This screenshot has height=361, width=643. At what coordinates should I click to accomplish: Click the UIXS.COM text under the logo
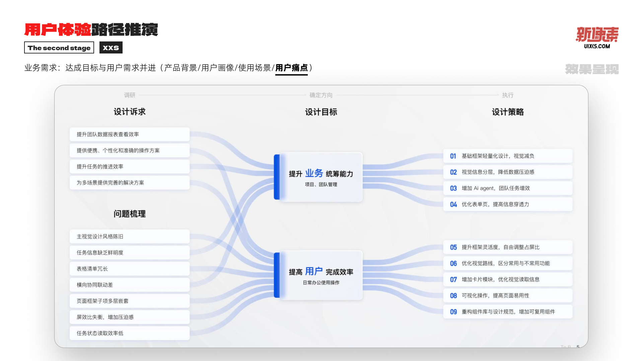tap(597, 46)
